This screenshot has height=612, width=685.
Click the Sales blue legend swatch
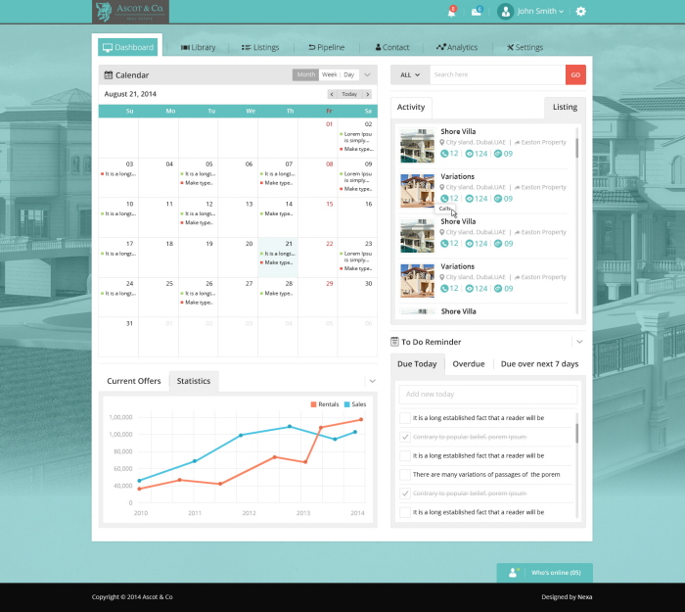[x=346, y=404]
